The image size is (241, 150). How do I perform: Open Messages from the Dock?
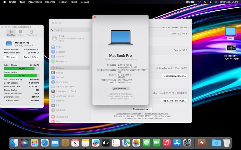(x=147, y=143)
